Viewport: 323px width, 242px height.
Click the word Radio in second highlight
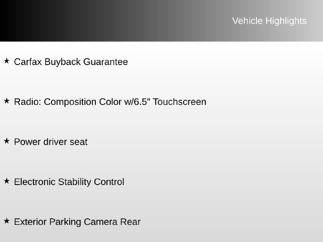(28, 102)
